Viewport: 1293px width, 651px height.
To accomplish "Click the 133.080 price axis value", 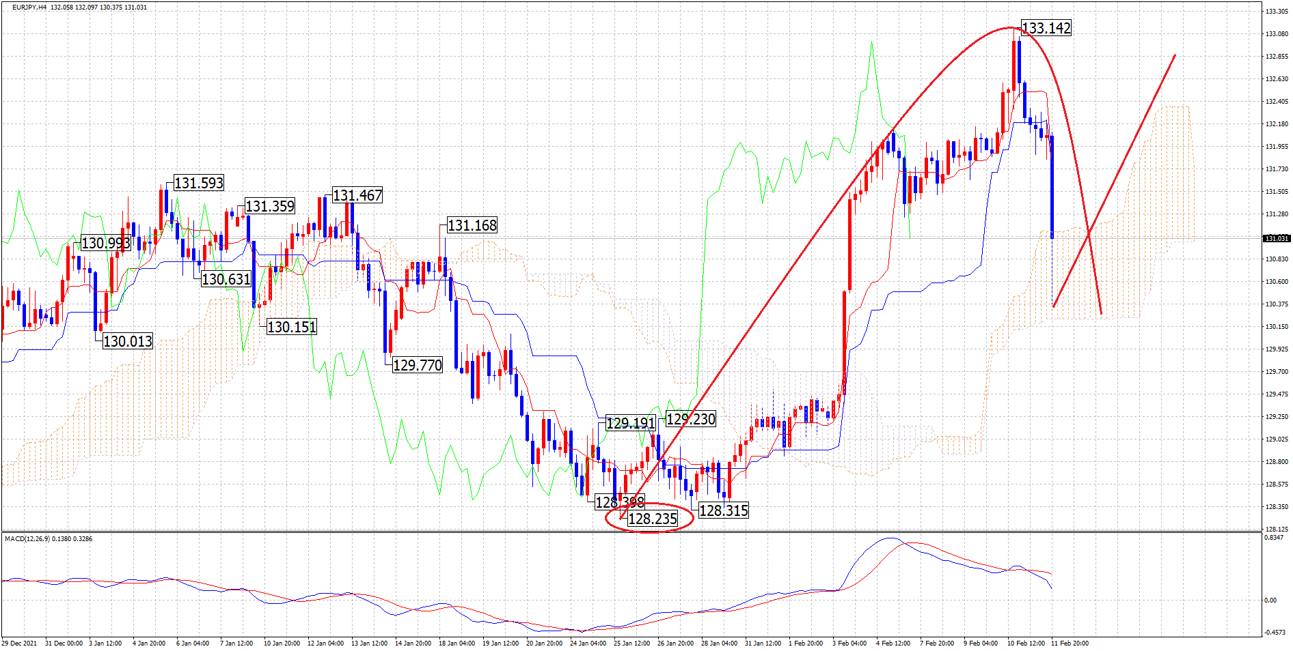I will click(x=1277, y=33).
